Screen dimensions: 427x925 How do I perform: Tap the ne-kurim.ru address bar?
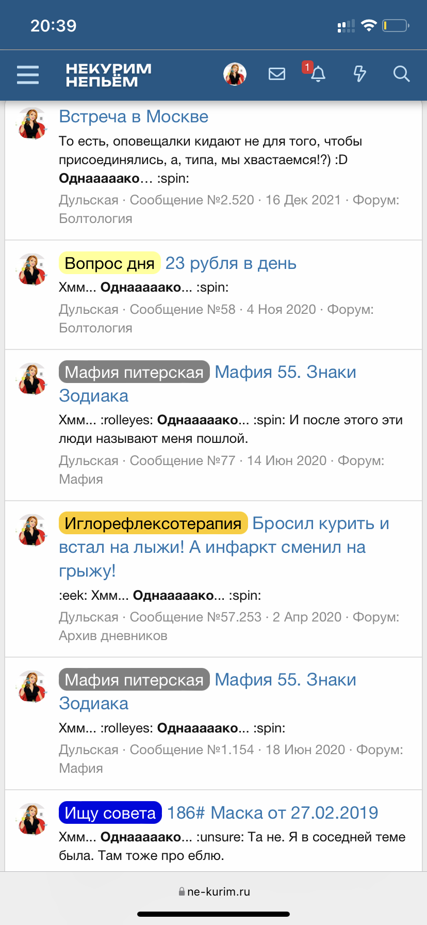click(x=213, y=891)
